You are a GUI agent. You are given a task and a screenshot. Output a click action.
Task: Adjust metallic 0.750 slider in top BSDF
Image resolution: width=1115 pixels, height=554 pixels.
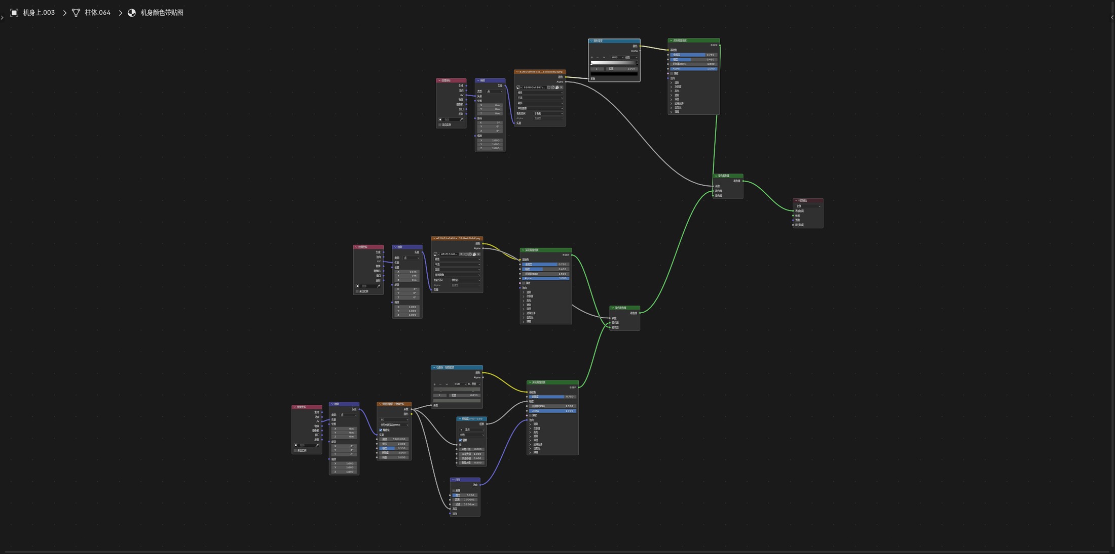pyautogui.click(x=694, y=55)
